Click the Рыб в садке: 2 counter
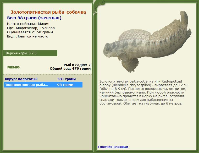 click(x=77, y=65)
